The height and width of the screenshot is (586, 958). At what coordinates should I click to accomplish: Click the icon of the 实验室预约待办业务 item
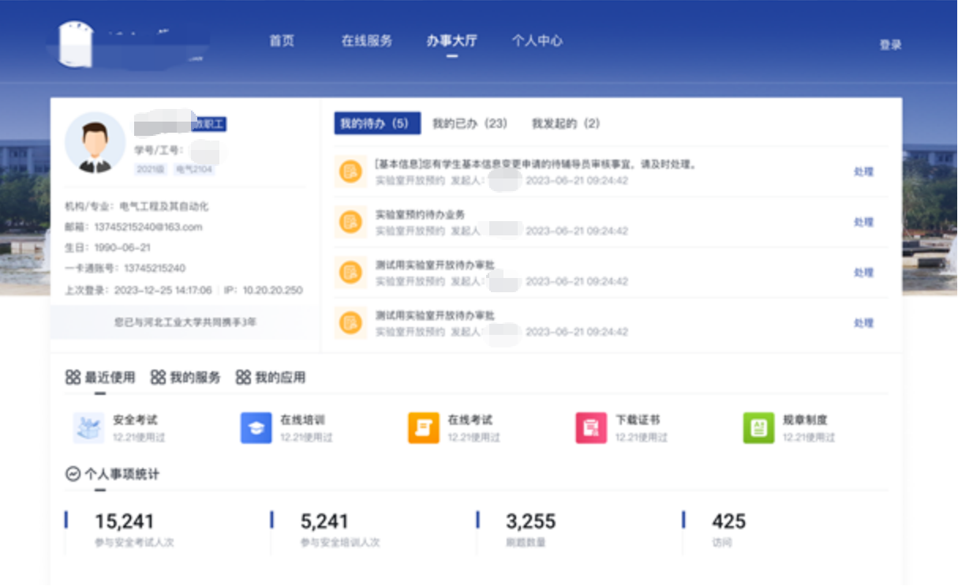click(x=350, y=223)
